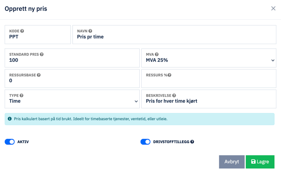This screenshot has height=173, width=281.
Task: Click the RESSURSBASE help icon
Action: (x=39, y=75)
